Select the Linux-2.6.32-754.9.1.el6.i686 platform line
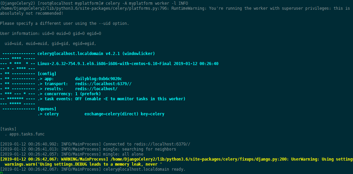 coord(128,64)
